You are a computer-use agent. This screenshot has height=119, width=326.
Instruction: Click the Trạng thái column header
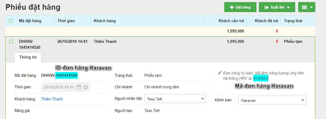pos(293,21)
